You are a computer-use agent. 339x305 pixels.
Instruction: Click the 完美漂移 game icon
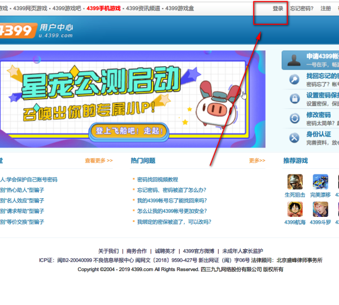320,182
